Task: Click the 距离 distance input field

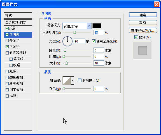Action: [99, 50]
